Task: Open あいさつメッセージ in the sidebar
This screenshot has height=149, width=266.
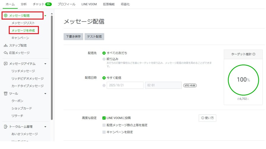Action: tap(25, 134)
